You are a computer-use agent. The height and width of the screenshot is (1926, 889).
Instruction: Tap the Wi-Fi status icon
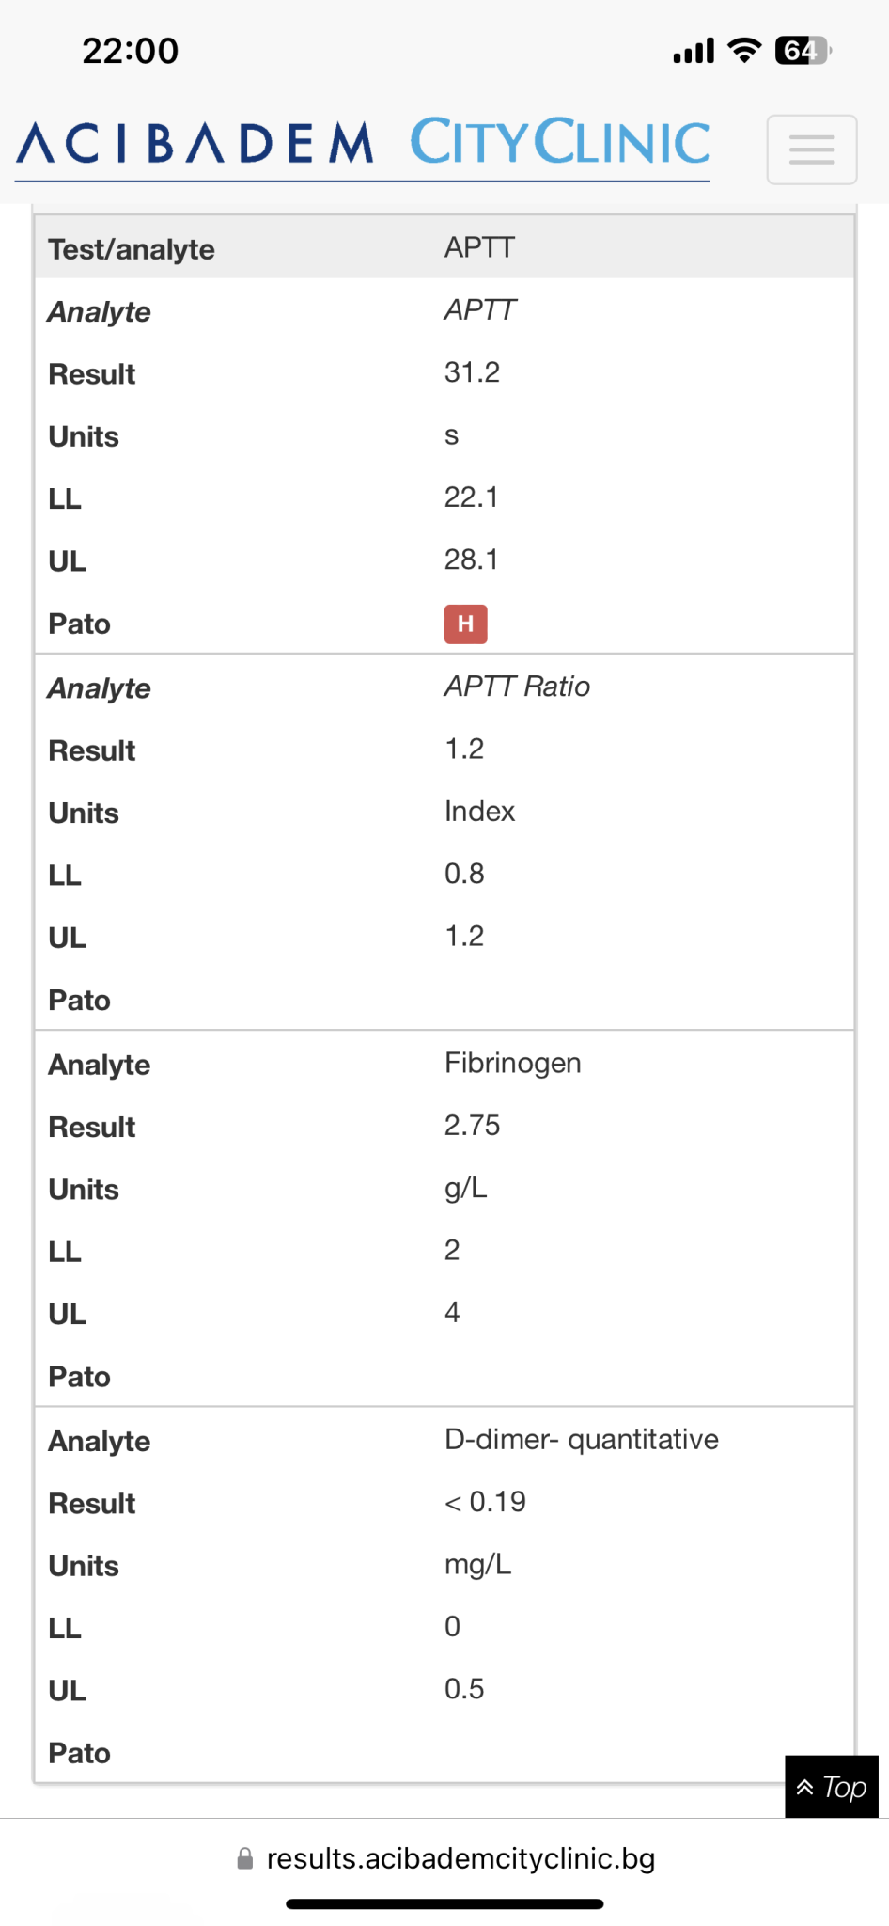pyautogui.click(x=744, y=51)
